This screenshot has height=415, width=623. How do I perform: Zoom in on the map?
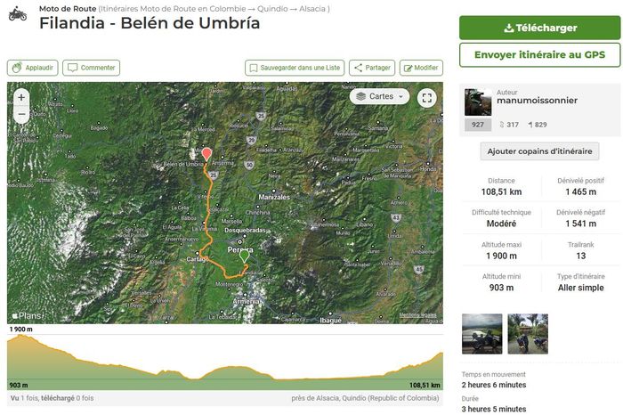tap(21, 96)
